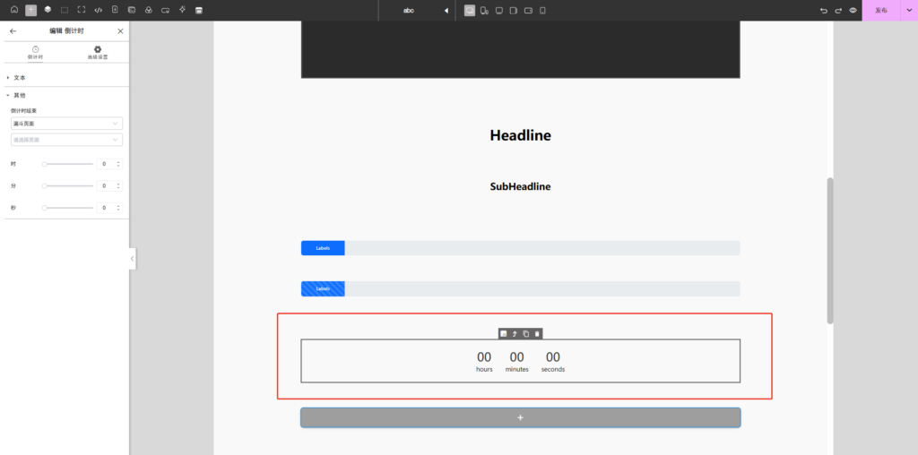This screenshot has width=918, height=455.
Task: Switch to desktop device preview
Action: pos(470,10)
